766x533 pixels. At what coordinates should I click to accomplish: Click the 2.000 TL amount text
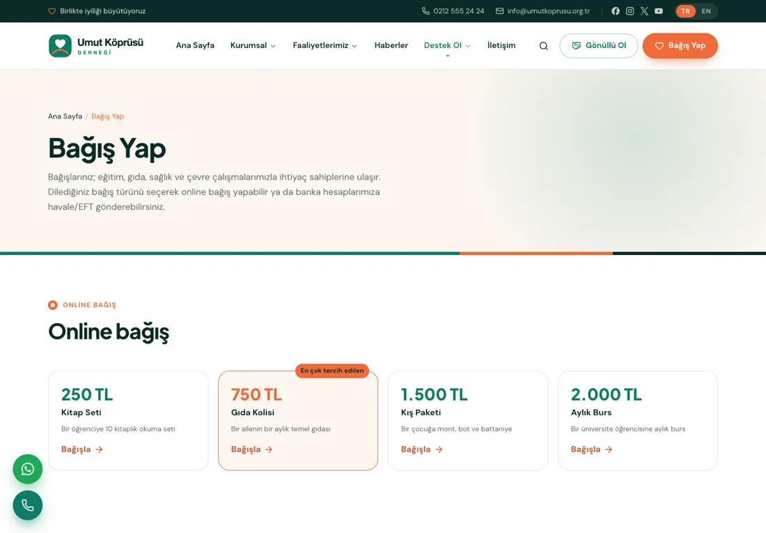click(x=607, y=394)
